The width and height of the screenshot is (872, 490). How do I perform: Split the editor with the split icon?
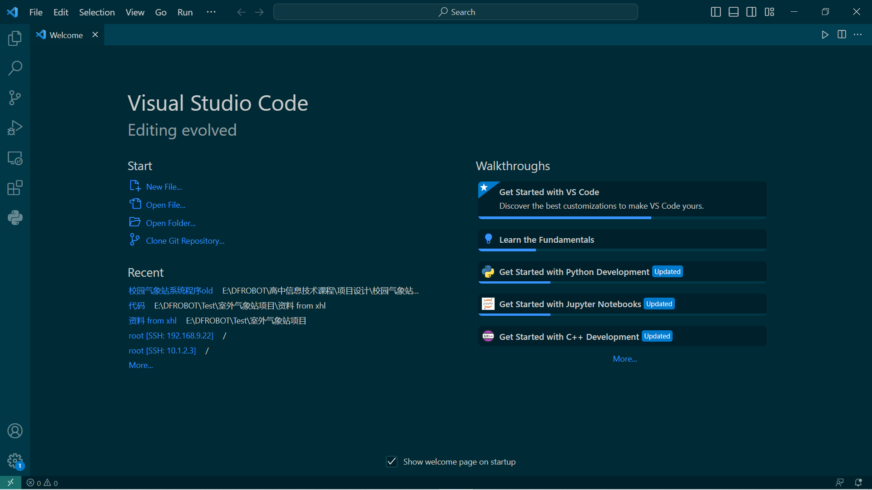pyautogui.click(x=842, y=34)
